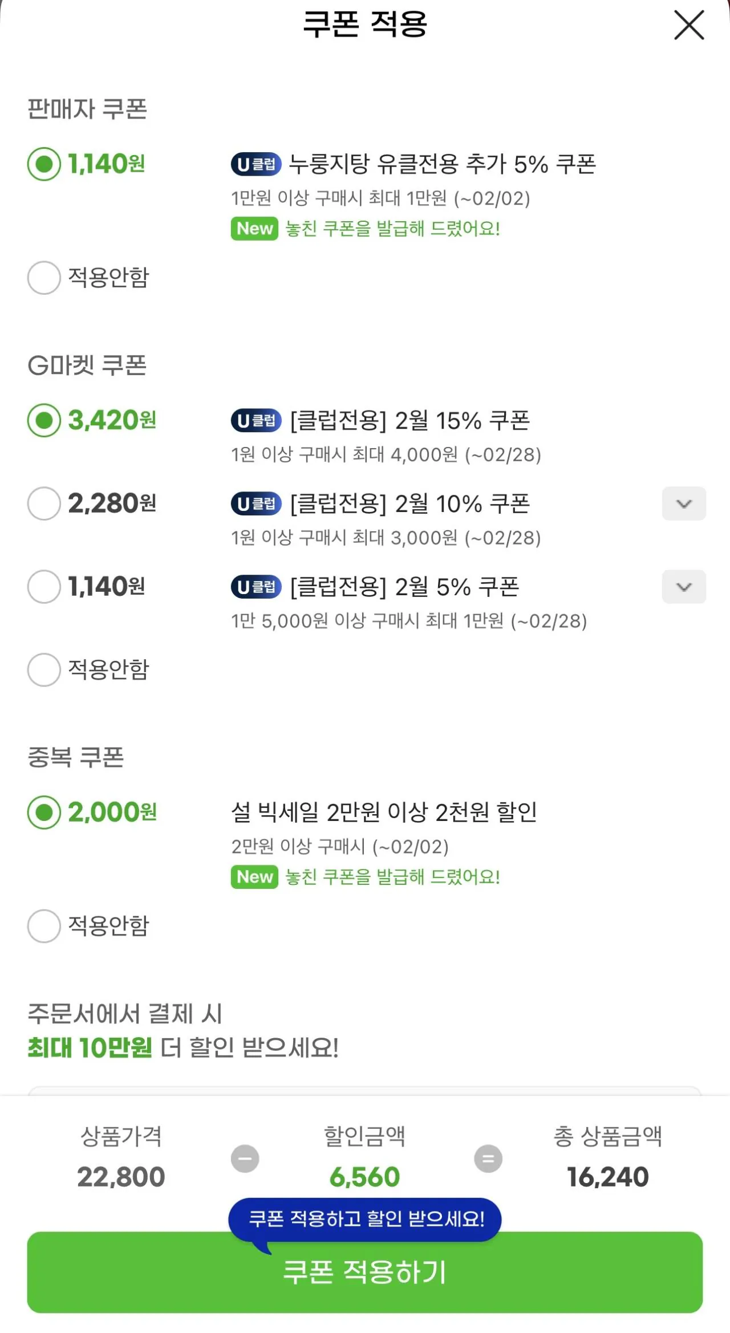Viewport: 730px width, 1333px height.
Task: Select the 1,140원 2월 5% coupon radio
Action: click(x=44, y=587)
